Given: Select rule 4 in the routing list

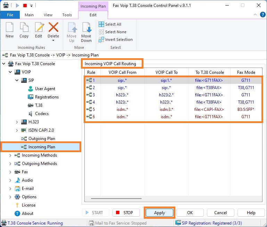Looking at the screenshot, I should (173, 102).
